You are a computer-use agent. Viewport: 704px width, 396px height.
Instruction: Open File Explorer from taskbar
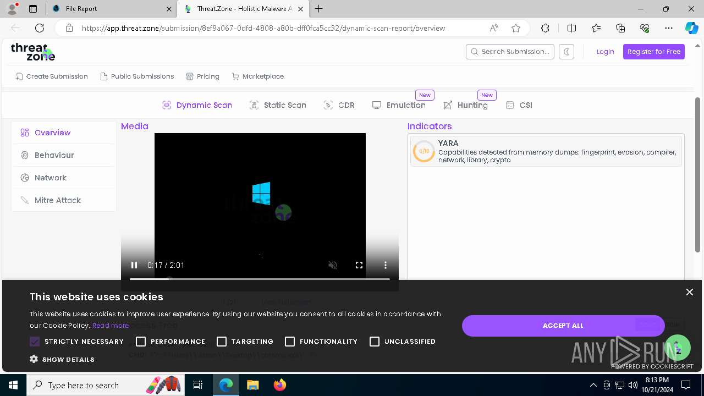click(x=252, y=385)
